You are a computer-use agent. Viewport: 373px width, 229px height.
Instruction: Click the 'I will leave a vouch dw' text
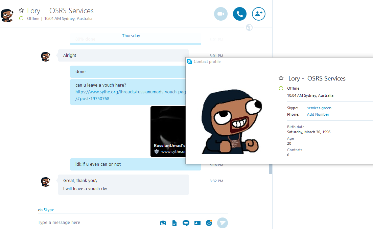tap(85, 188)
